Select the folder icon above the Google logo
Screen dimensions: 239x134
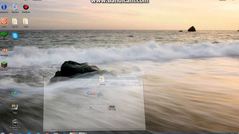(x=102, y=79)
